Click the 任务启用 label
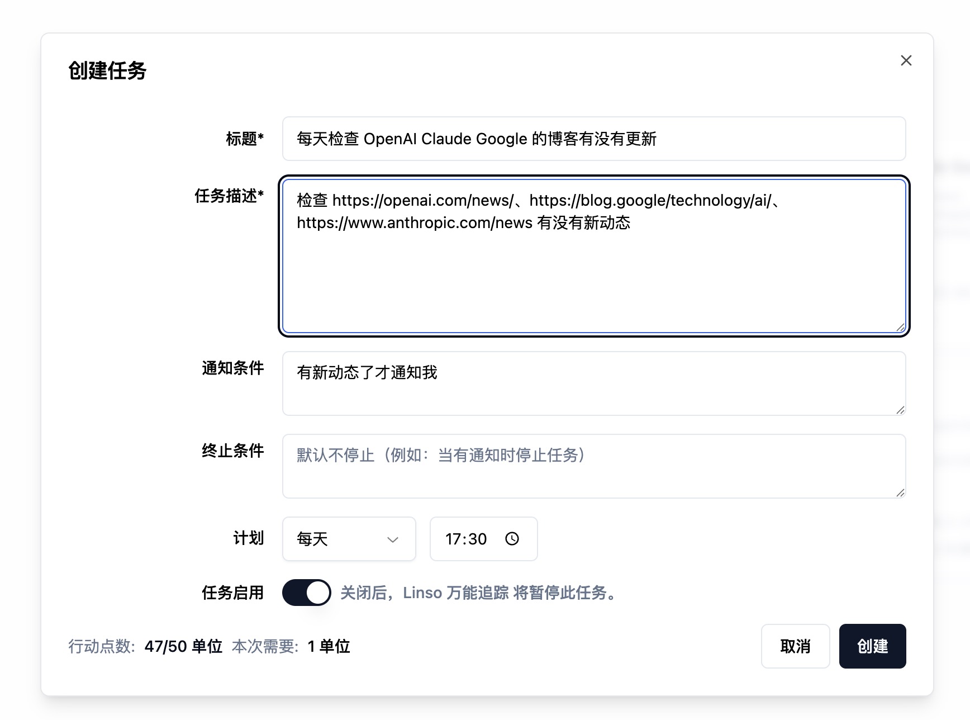This screenshot has height=720, width=970. pyautogui.click(x=232, y=593)
